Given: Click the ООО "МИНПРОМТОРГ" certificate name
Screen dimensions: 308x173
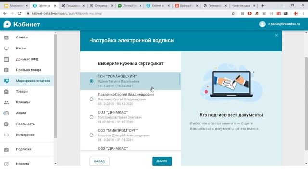Looking at the screenshot, I should point(118,130).
